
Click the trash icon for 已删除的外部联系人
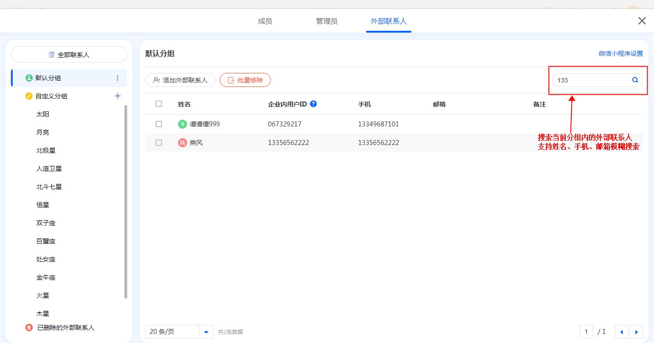pyautogui.click(x=29, y=328)
